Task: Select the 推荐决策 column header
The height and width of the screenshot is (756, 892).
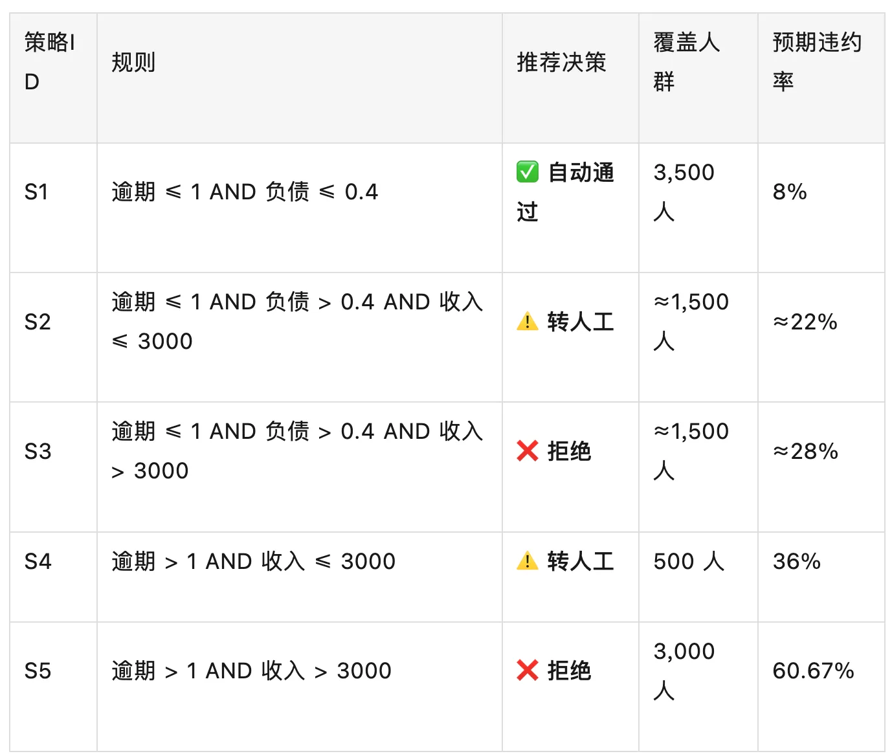Action: click(x=570, y=78)
